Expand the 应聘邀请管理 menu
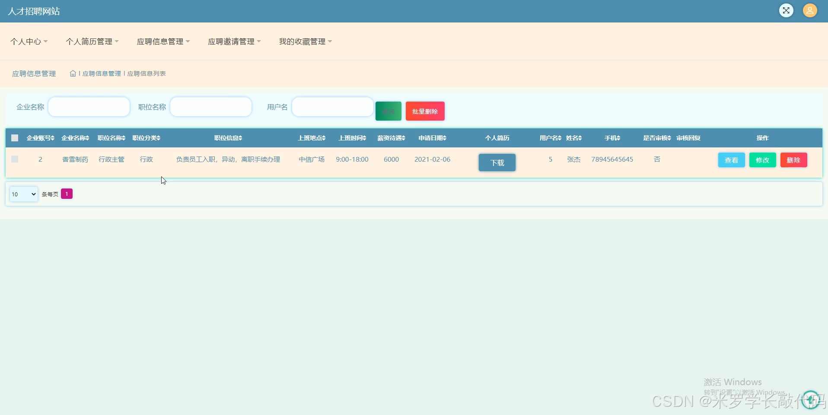The image size is (828, 415). pos(234,41)
